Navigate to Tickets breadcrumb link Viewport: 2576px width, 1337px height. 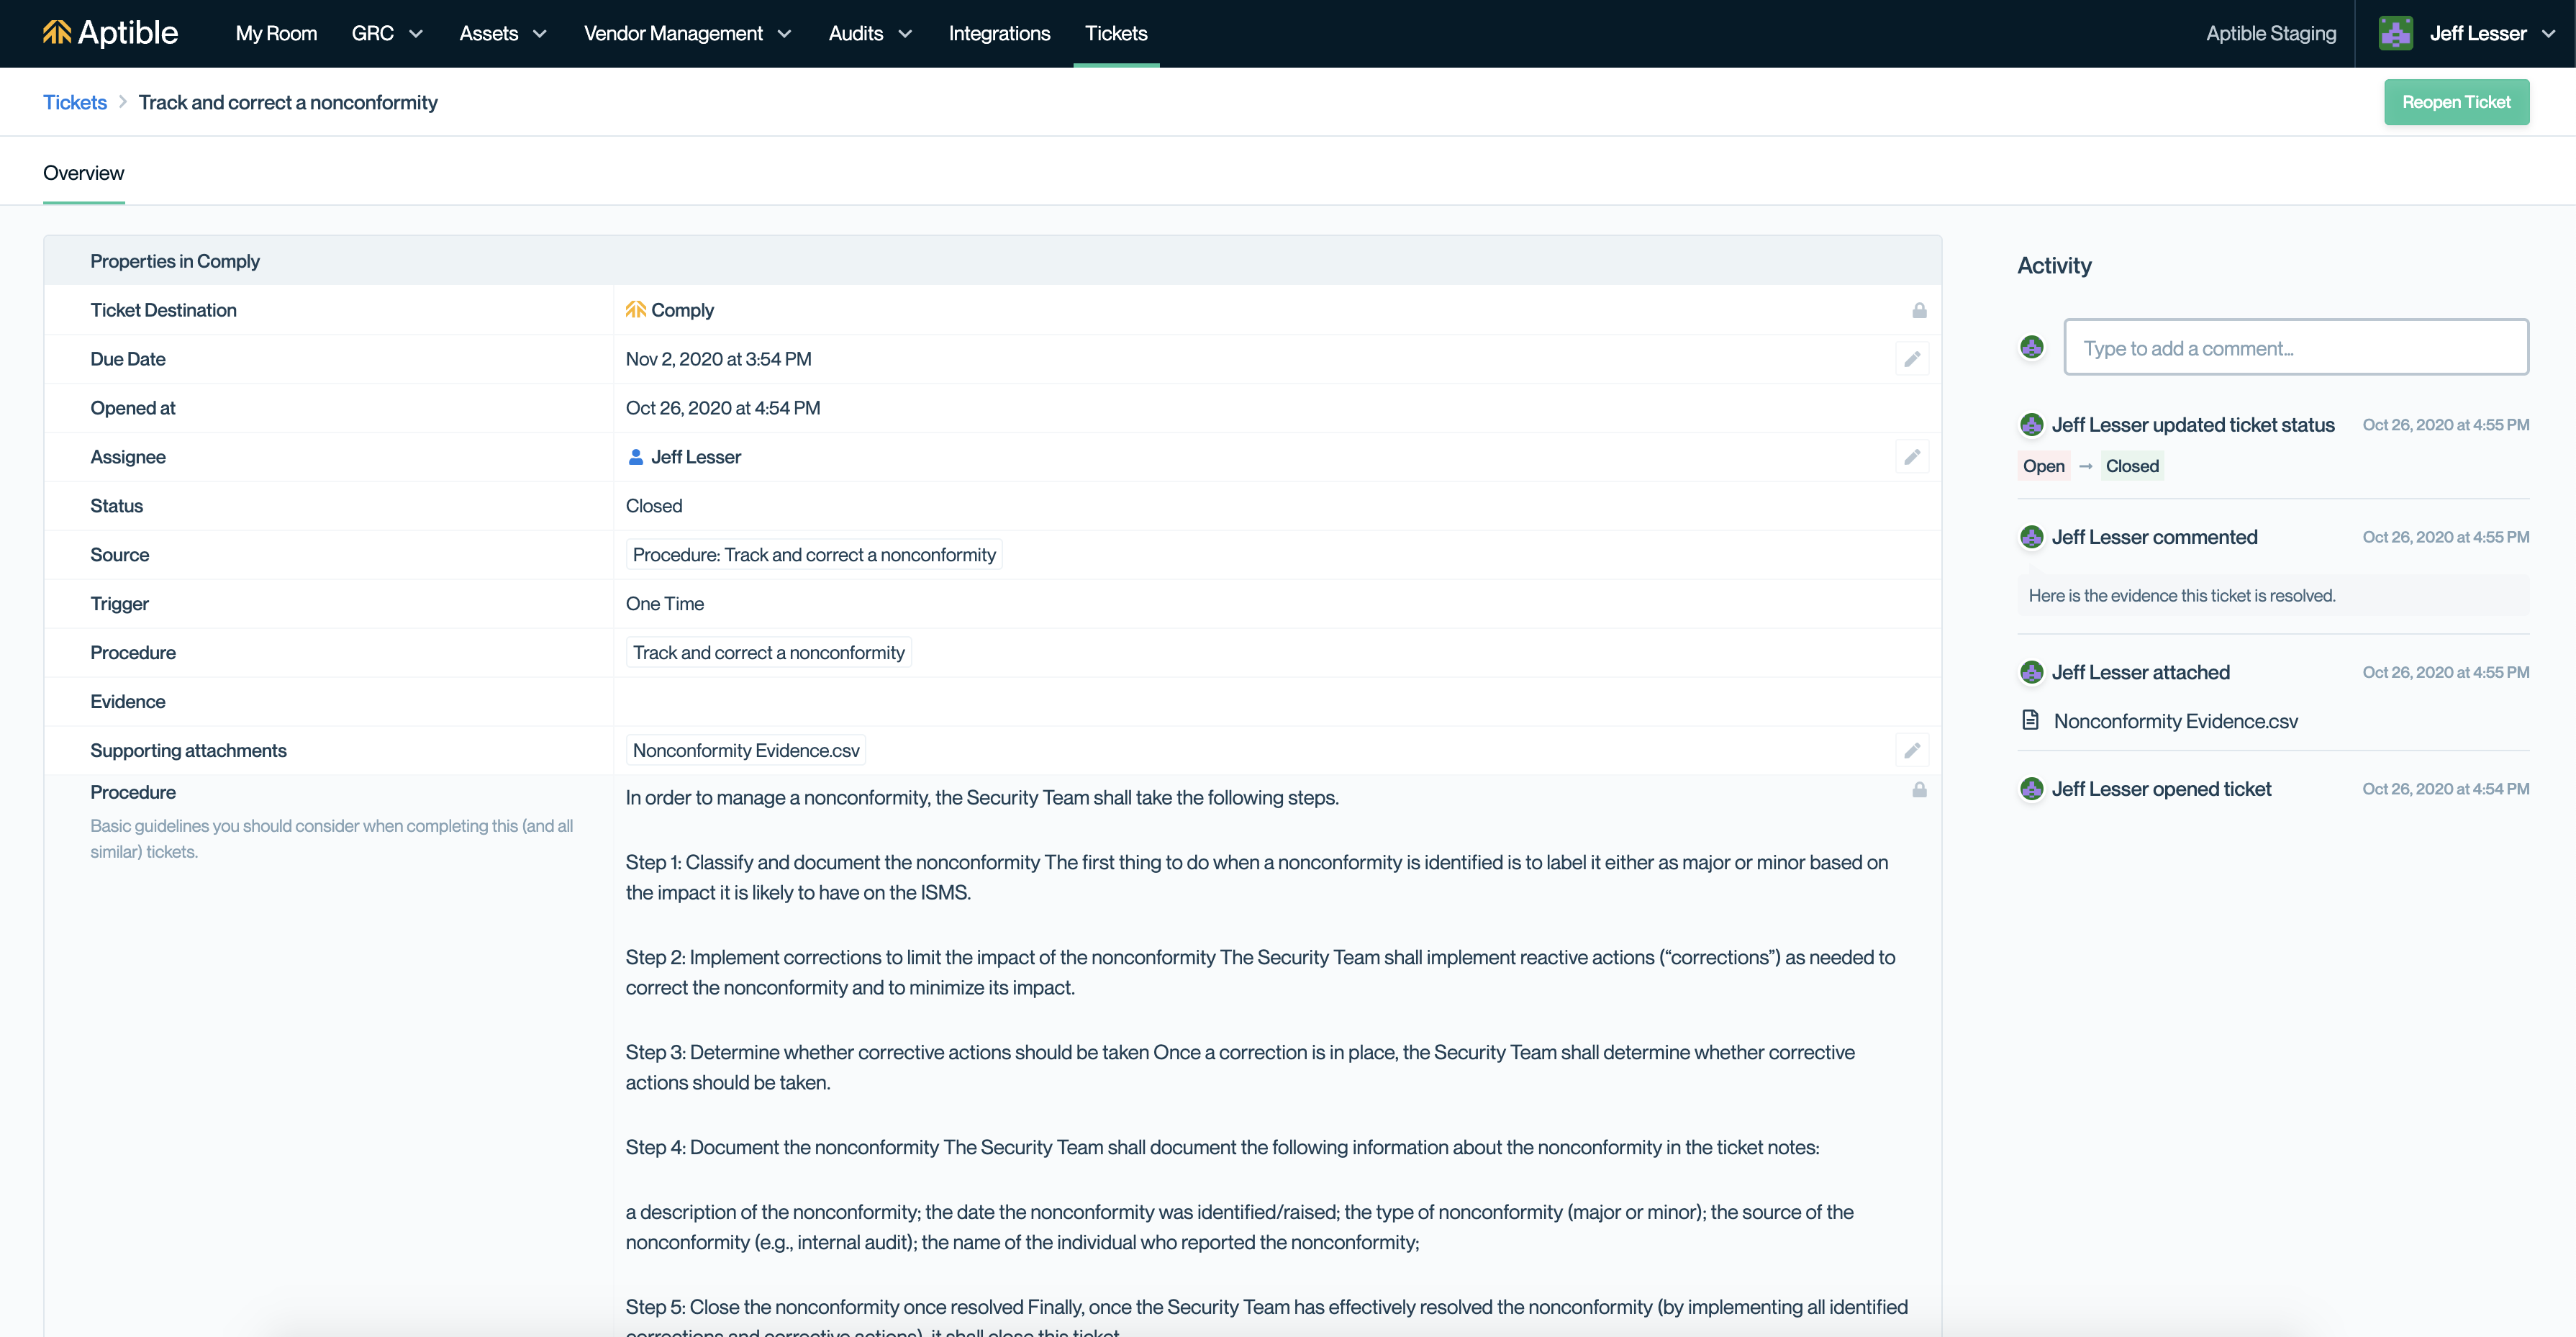point(75,102)
